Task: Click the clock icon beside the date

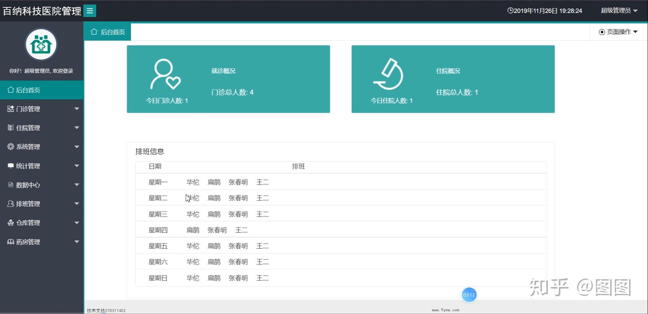Action: [x=510, y=11]
